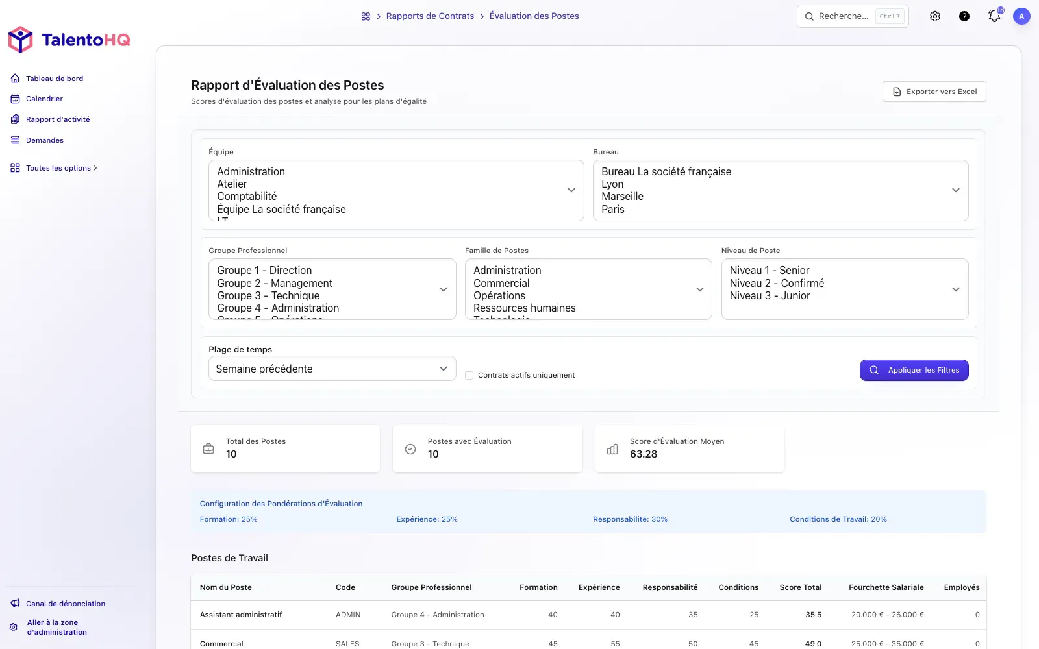Viewport: 1039px width, 649px height.
Task: Open Rapports de Contrats breadcrumb
Action: (430, 16)
